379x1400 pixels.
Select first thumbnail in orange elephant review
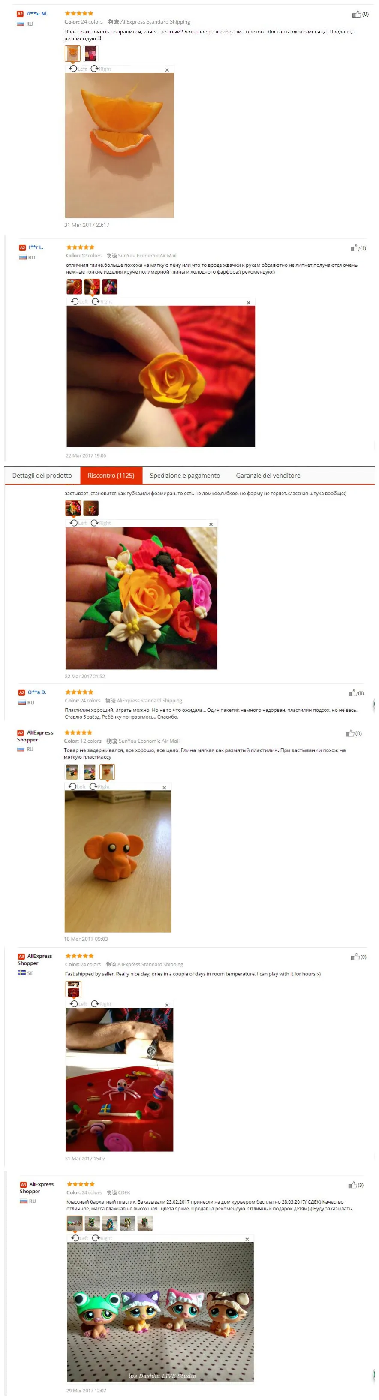point(72,772)
